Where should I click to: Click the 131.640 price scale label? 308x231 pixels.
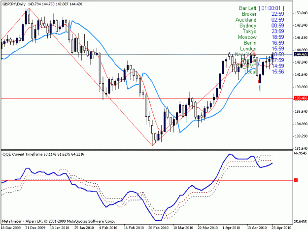301,148
